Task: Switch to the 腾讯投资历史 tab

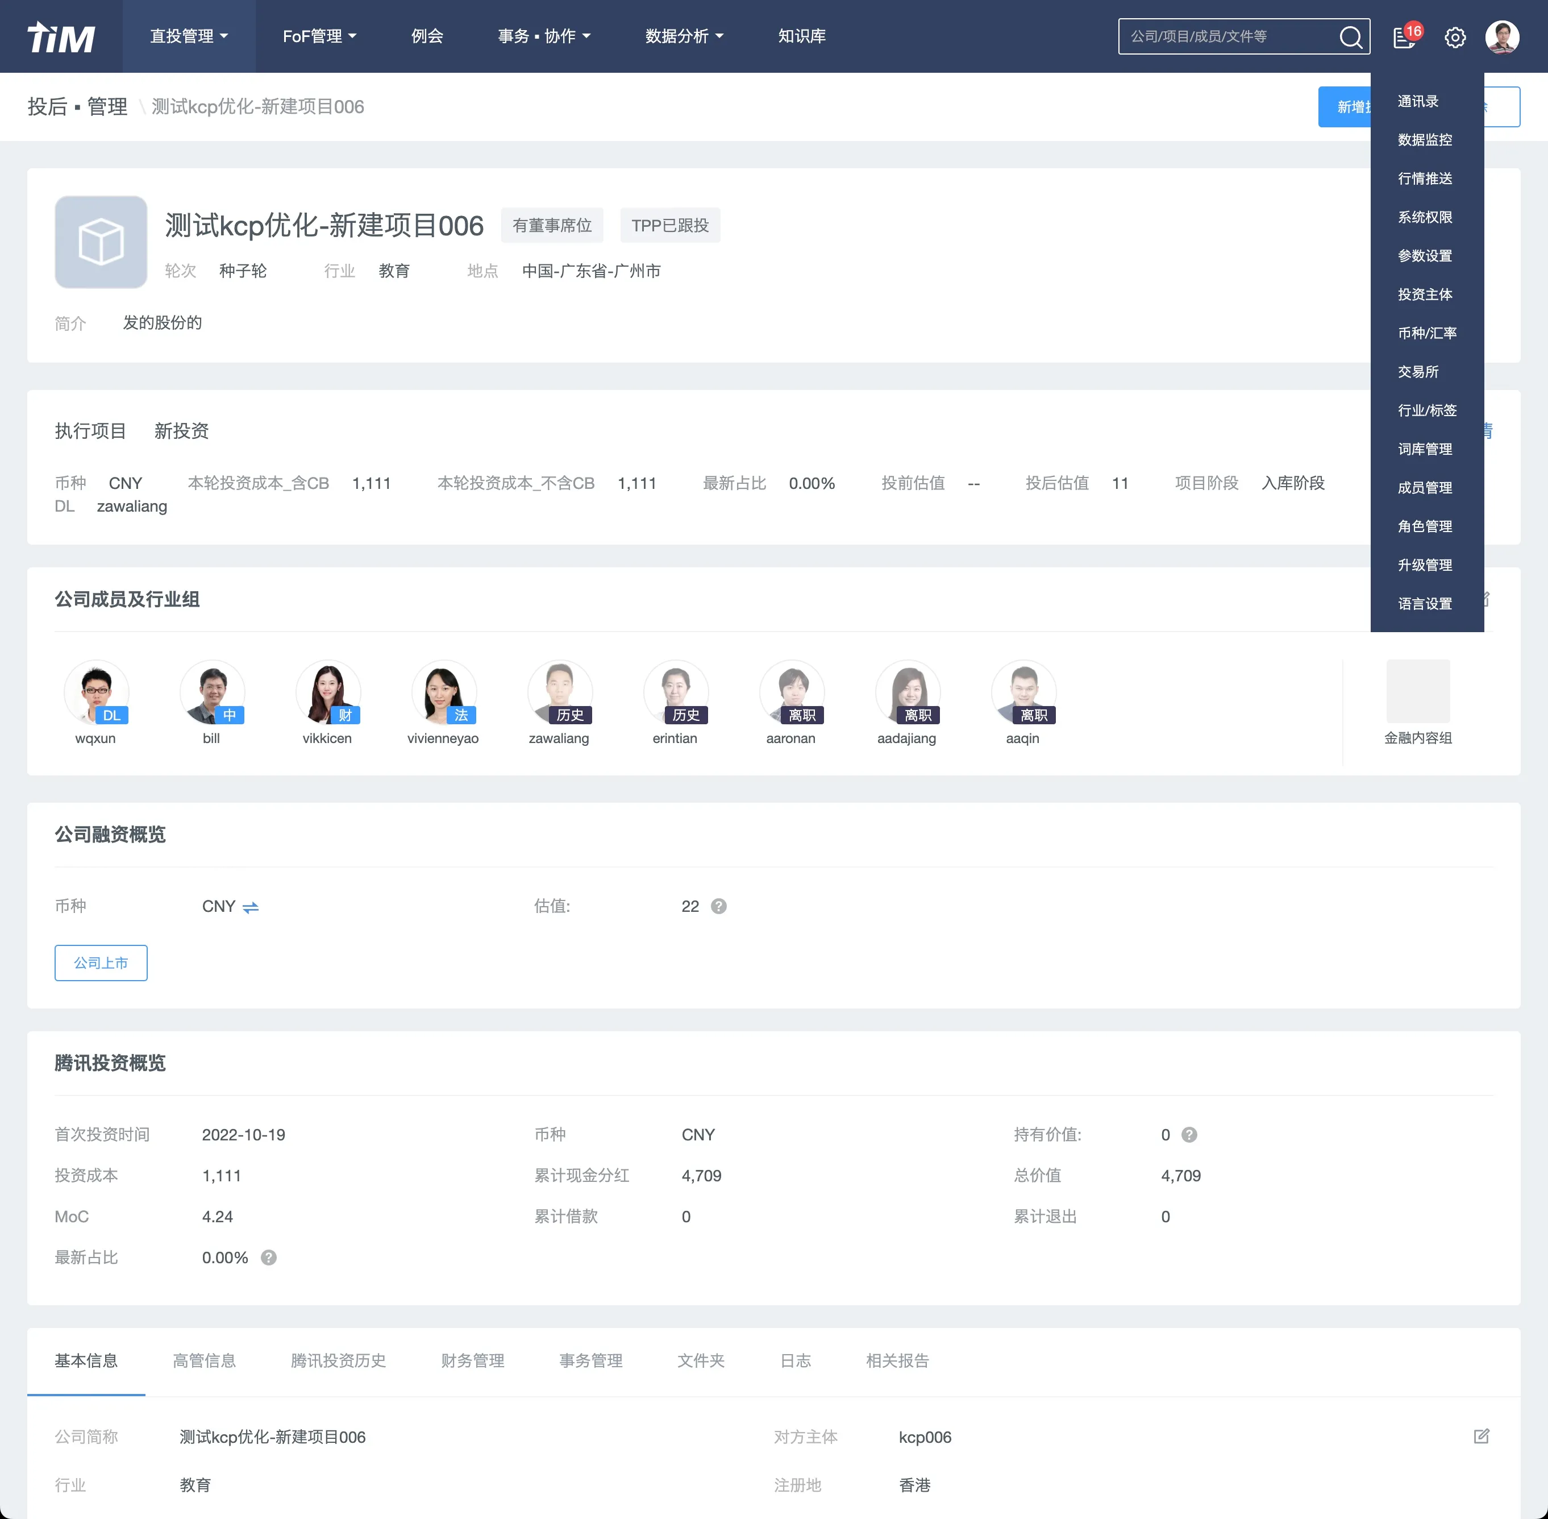Action: pos(338,1360)
